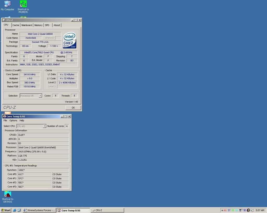267x213 pixels.
Task: Open the File menu in Core Temp
Action: (5, 120)
